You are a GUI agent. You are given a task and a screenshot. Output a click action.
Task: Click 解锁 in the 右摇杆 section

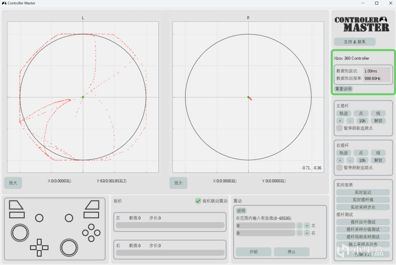tap(378, 160)
